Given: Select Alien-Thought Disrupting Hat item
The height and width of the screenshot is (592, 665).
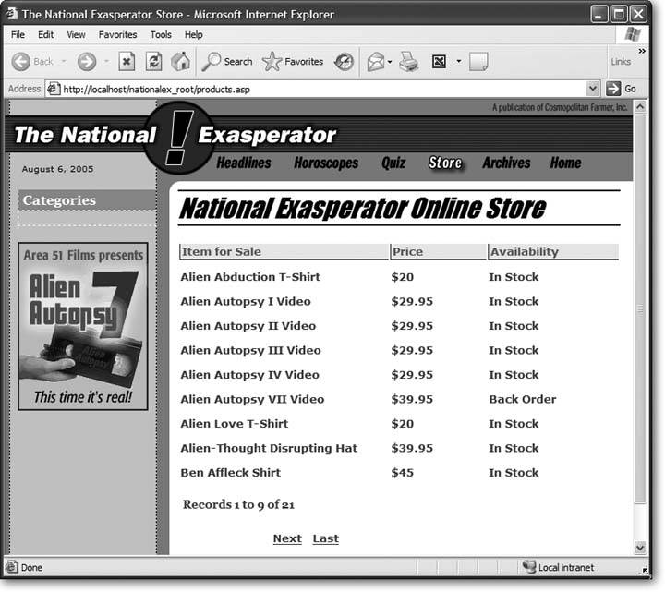Looking at the screenshot, I should pos(269,448).
